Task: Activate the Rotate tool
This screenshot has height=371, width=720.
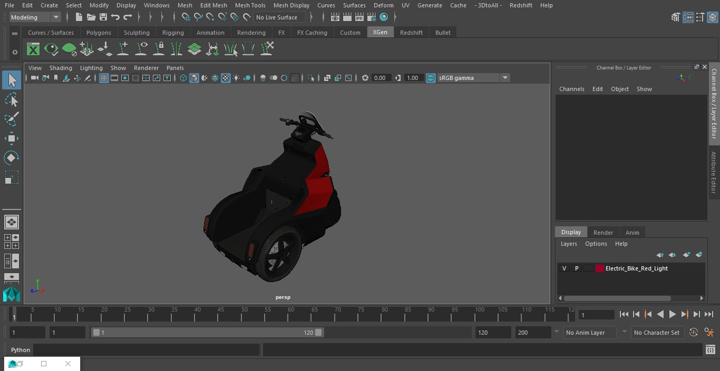Action: tap(12, 158)
